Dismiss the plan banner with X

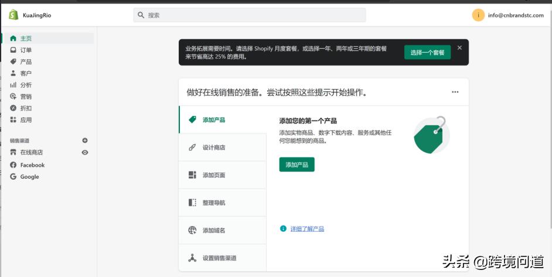point(459,48)
